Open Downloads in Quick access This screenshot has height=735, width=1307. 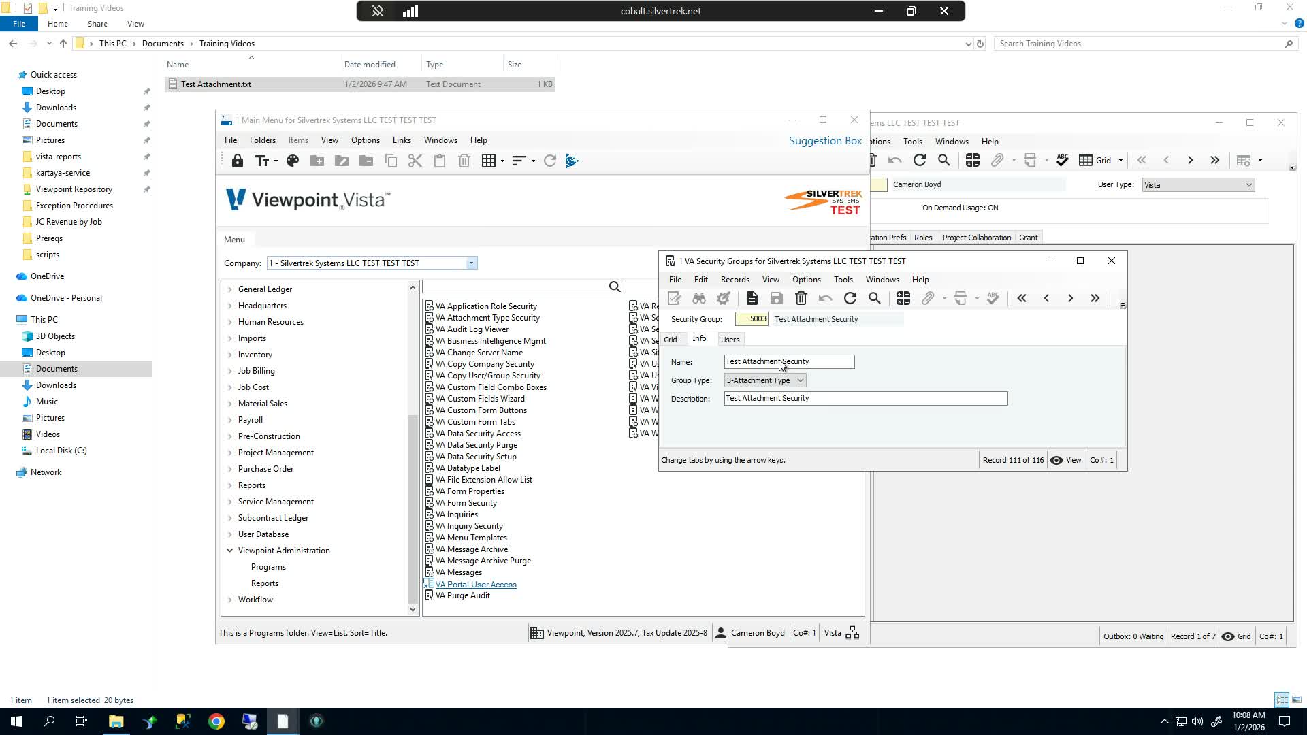[x=56, y=108]
